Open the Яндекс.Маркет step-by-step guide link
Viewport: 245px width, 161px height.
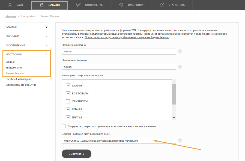pos(127,37)
